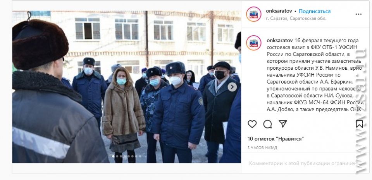The image size is (372, 180).
Task: Like the post with the heart icon
Action: pyautogui.click(x=252, y=124)
